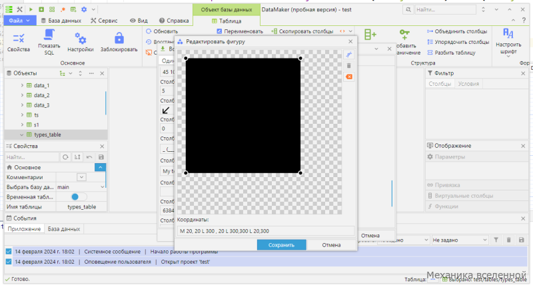Click the orange pin icon in quick toolbar

click(63, 9)
